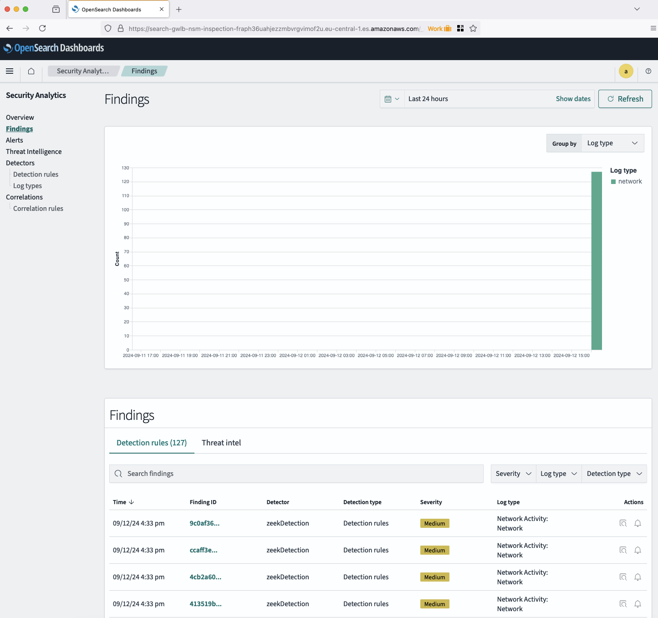Expand the Group by Log type dropdown
The width and height of the screenshot is (658, 618).
[x=612, y=143]
